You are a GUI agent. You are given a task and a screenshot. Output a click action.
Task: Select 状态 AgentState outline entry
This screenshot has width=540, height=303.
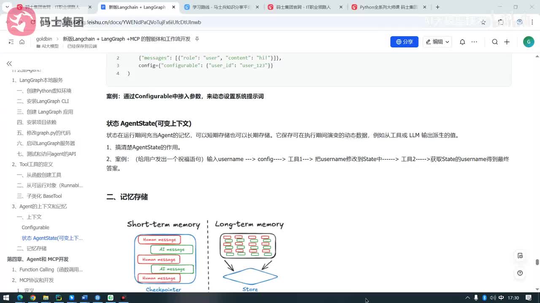[52, 238]
